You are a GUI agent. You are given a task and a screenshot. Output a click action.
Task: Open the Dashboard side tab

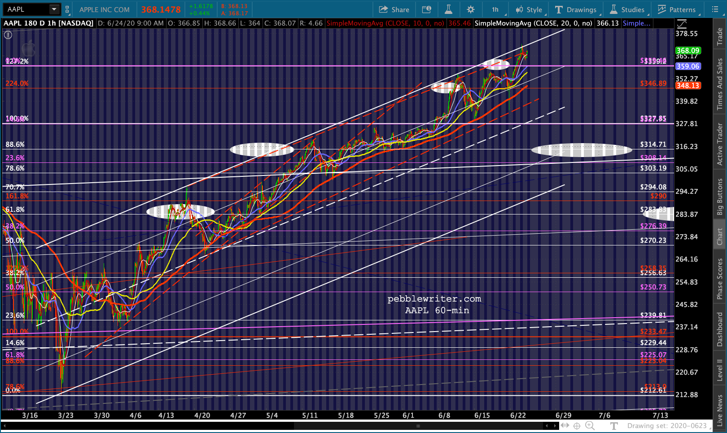(x=720, y=329)
